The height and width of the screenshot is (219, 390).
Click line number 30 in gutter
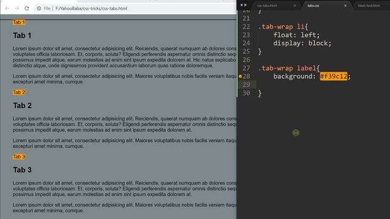(246, 93)
